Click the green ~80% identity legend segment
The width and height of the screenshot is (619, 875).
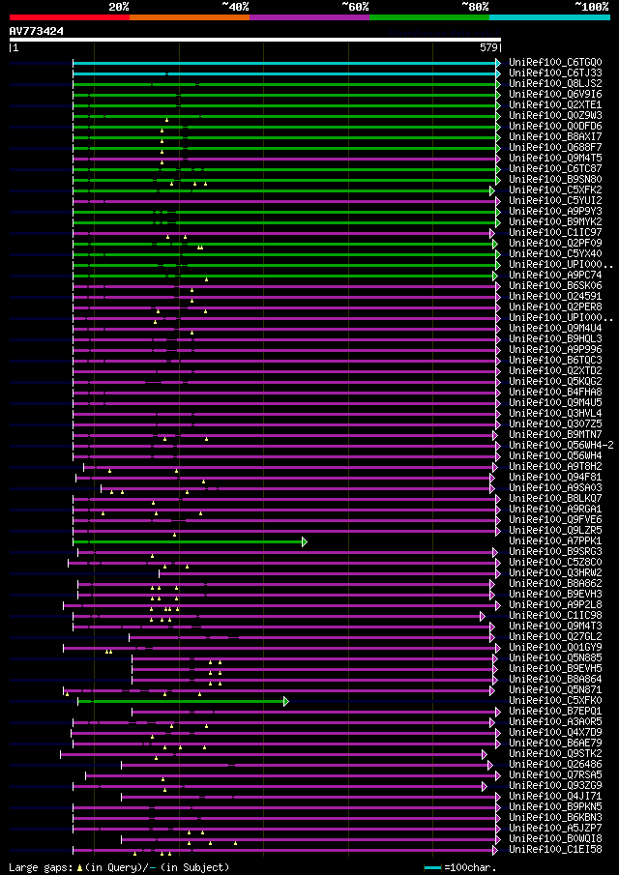pyautogui.click(x=429, y=17)
